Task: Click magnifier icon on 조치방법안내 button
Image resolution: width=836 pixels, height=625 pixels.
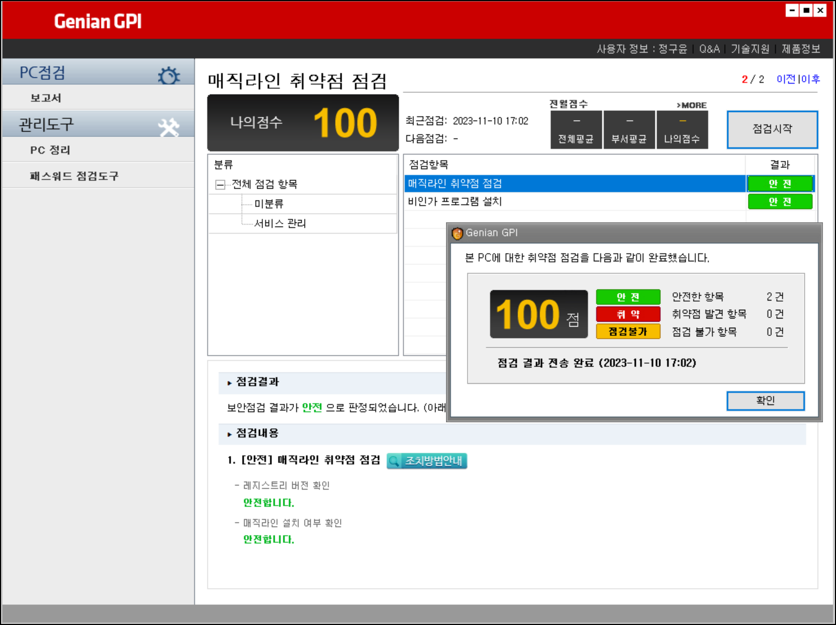Action: pos(395,461)
